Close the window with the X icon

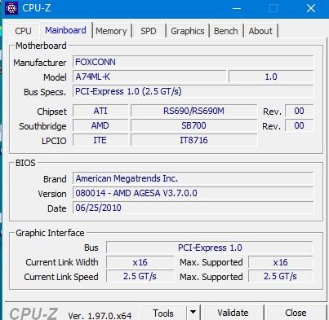point(311,8)
